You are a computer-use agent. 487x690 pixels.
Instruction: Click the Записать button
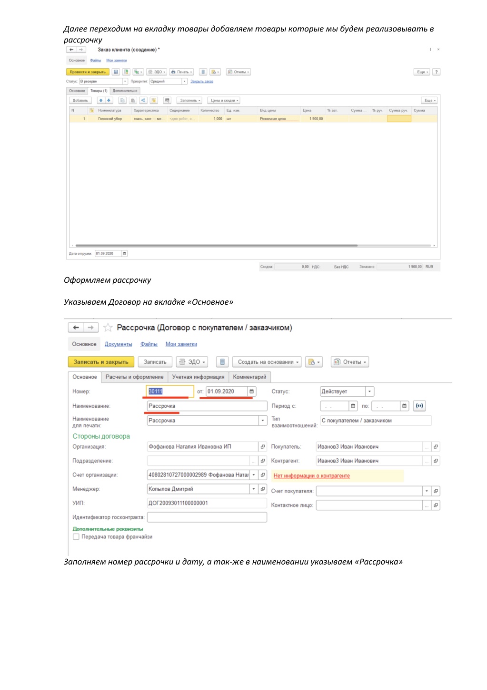[x=155, y=362]
